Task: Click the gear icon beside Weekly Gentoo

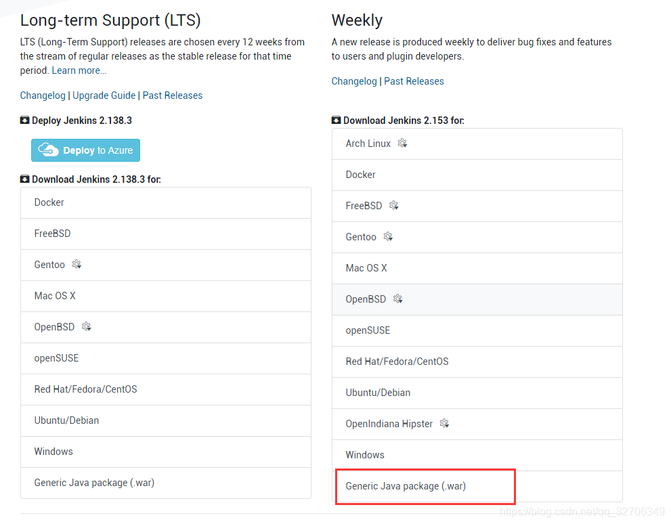Action: tap(388, 236)
